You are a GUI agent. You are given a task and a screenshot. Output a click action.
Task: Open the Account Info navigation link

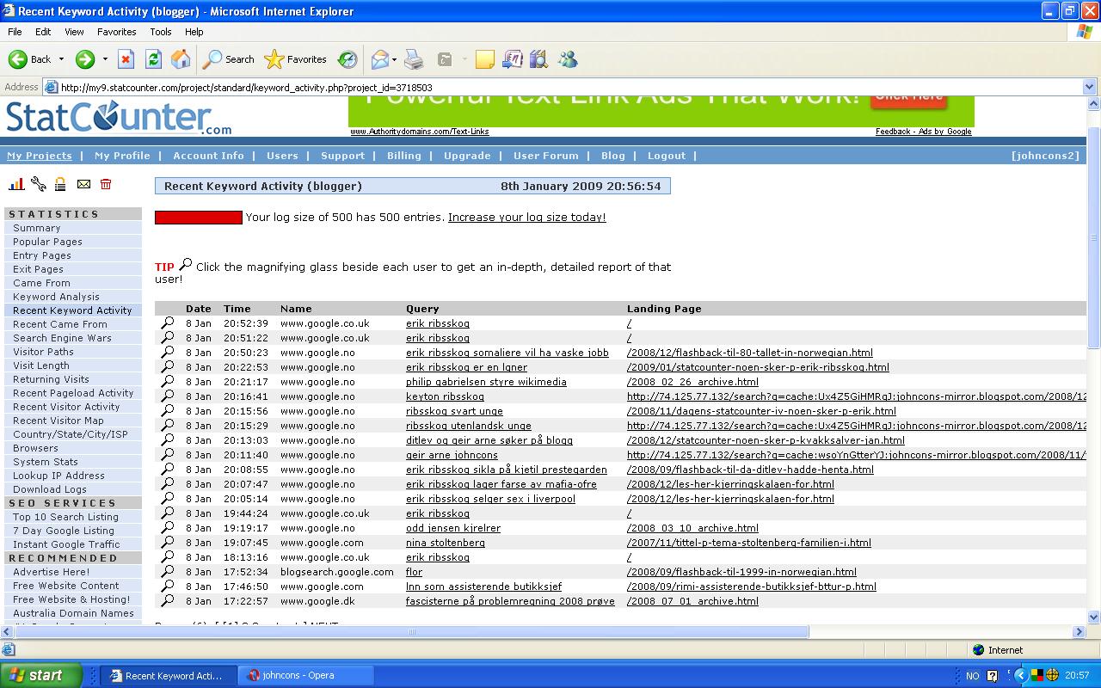click(x=208, y=156)
